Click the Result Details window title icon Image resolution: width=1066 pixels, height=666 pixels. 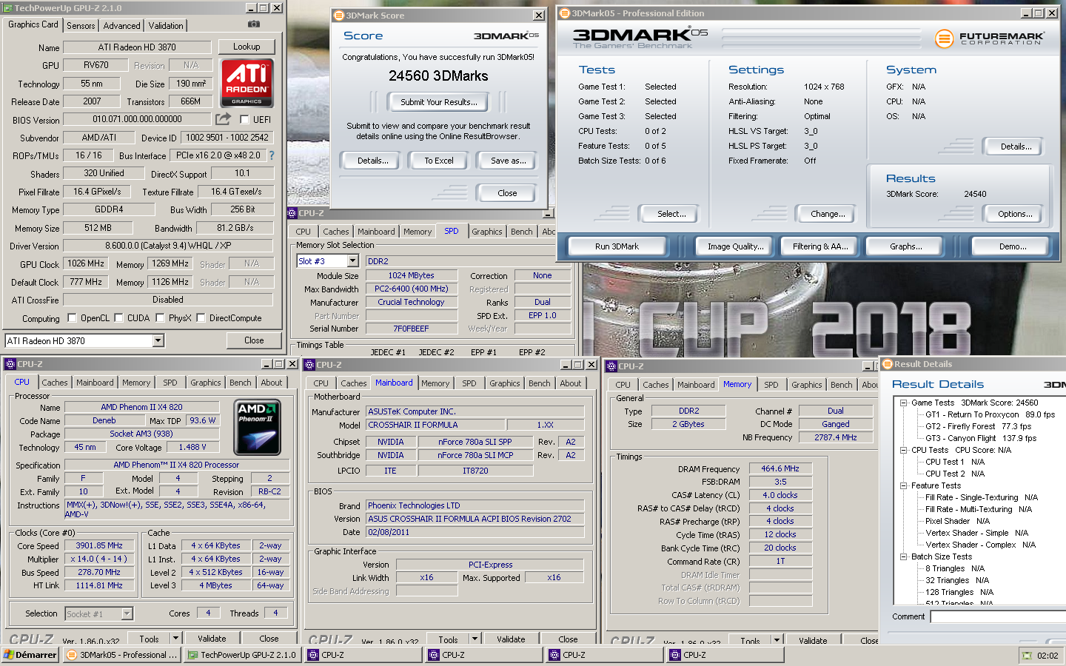click(x=888, y=364)
